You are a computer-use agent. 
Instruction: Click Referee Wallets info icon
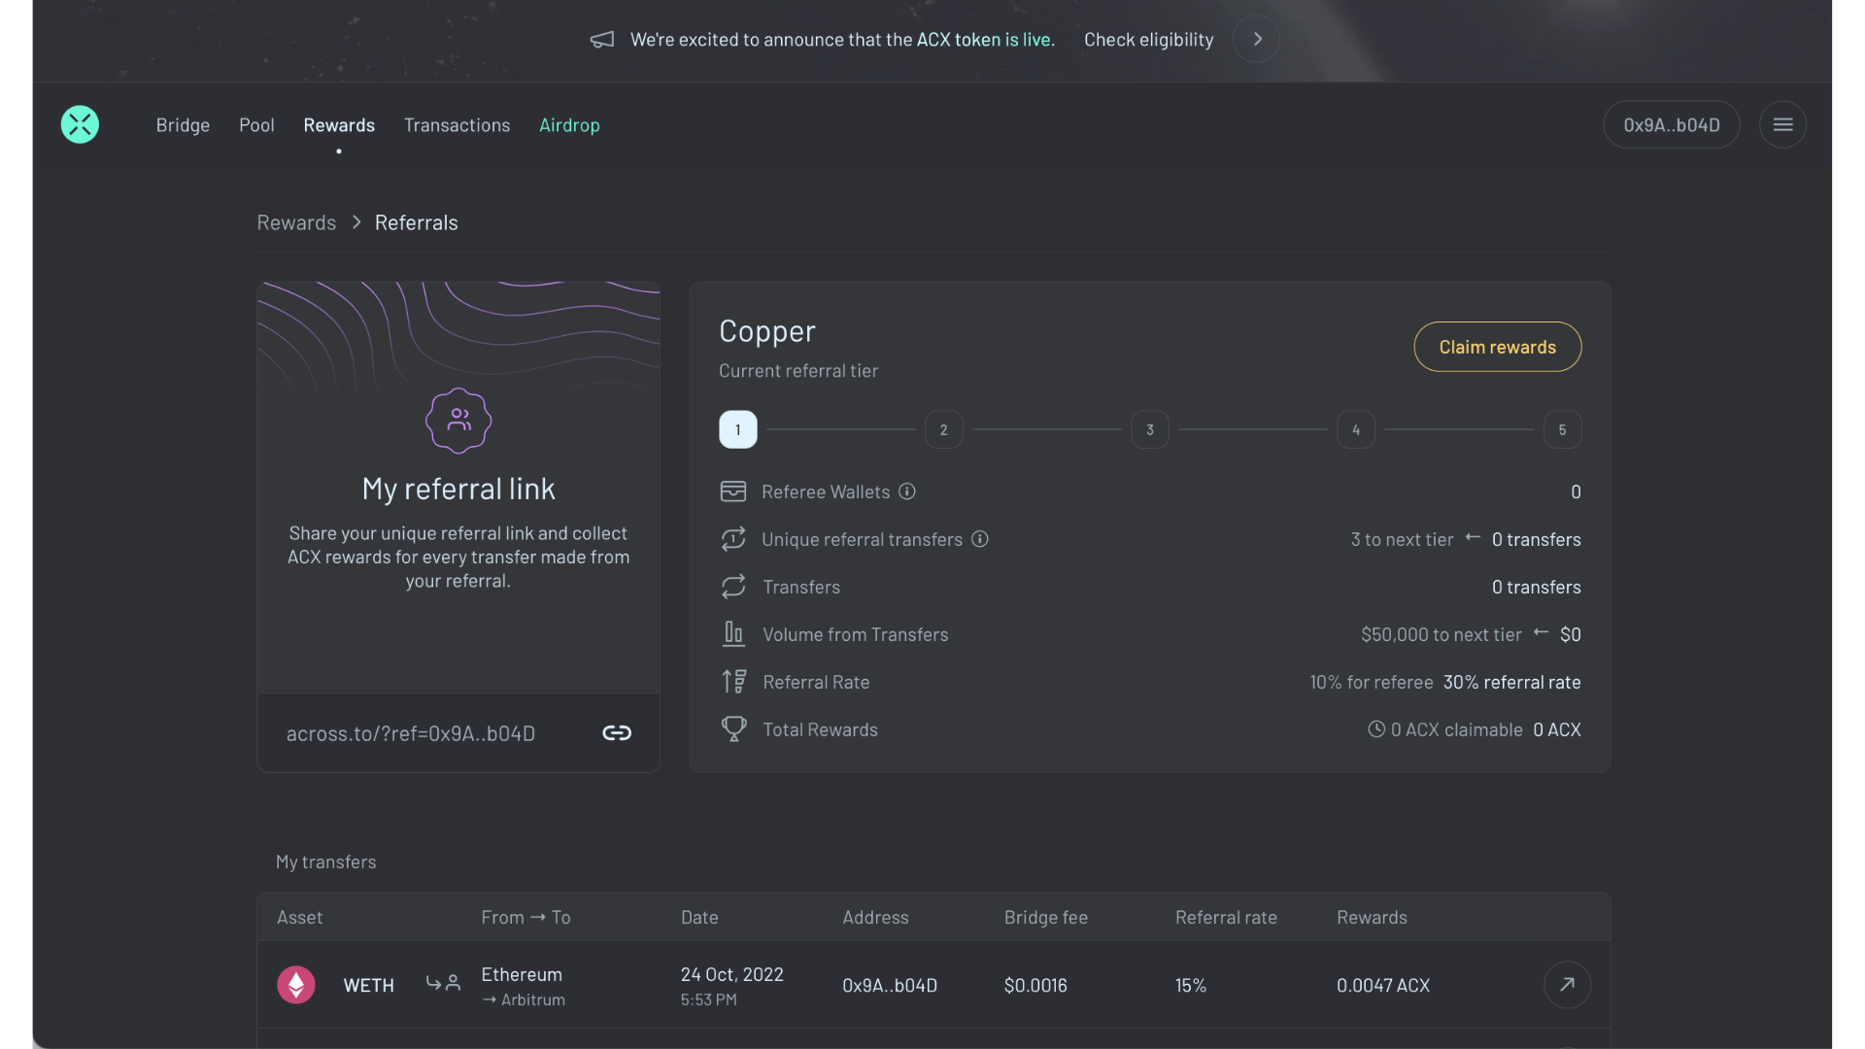(x=906, y=491)
